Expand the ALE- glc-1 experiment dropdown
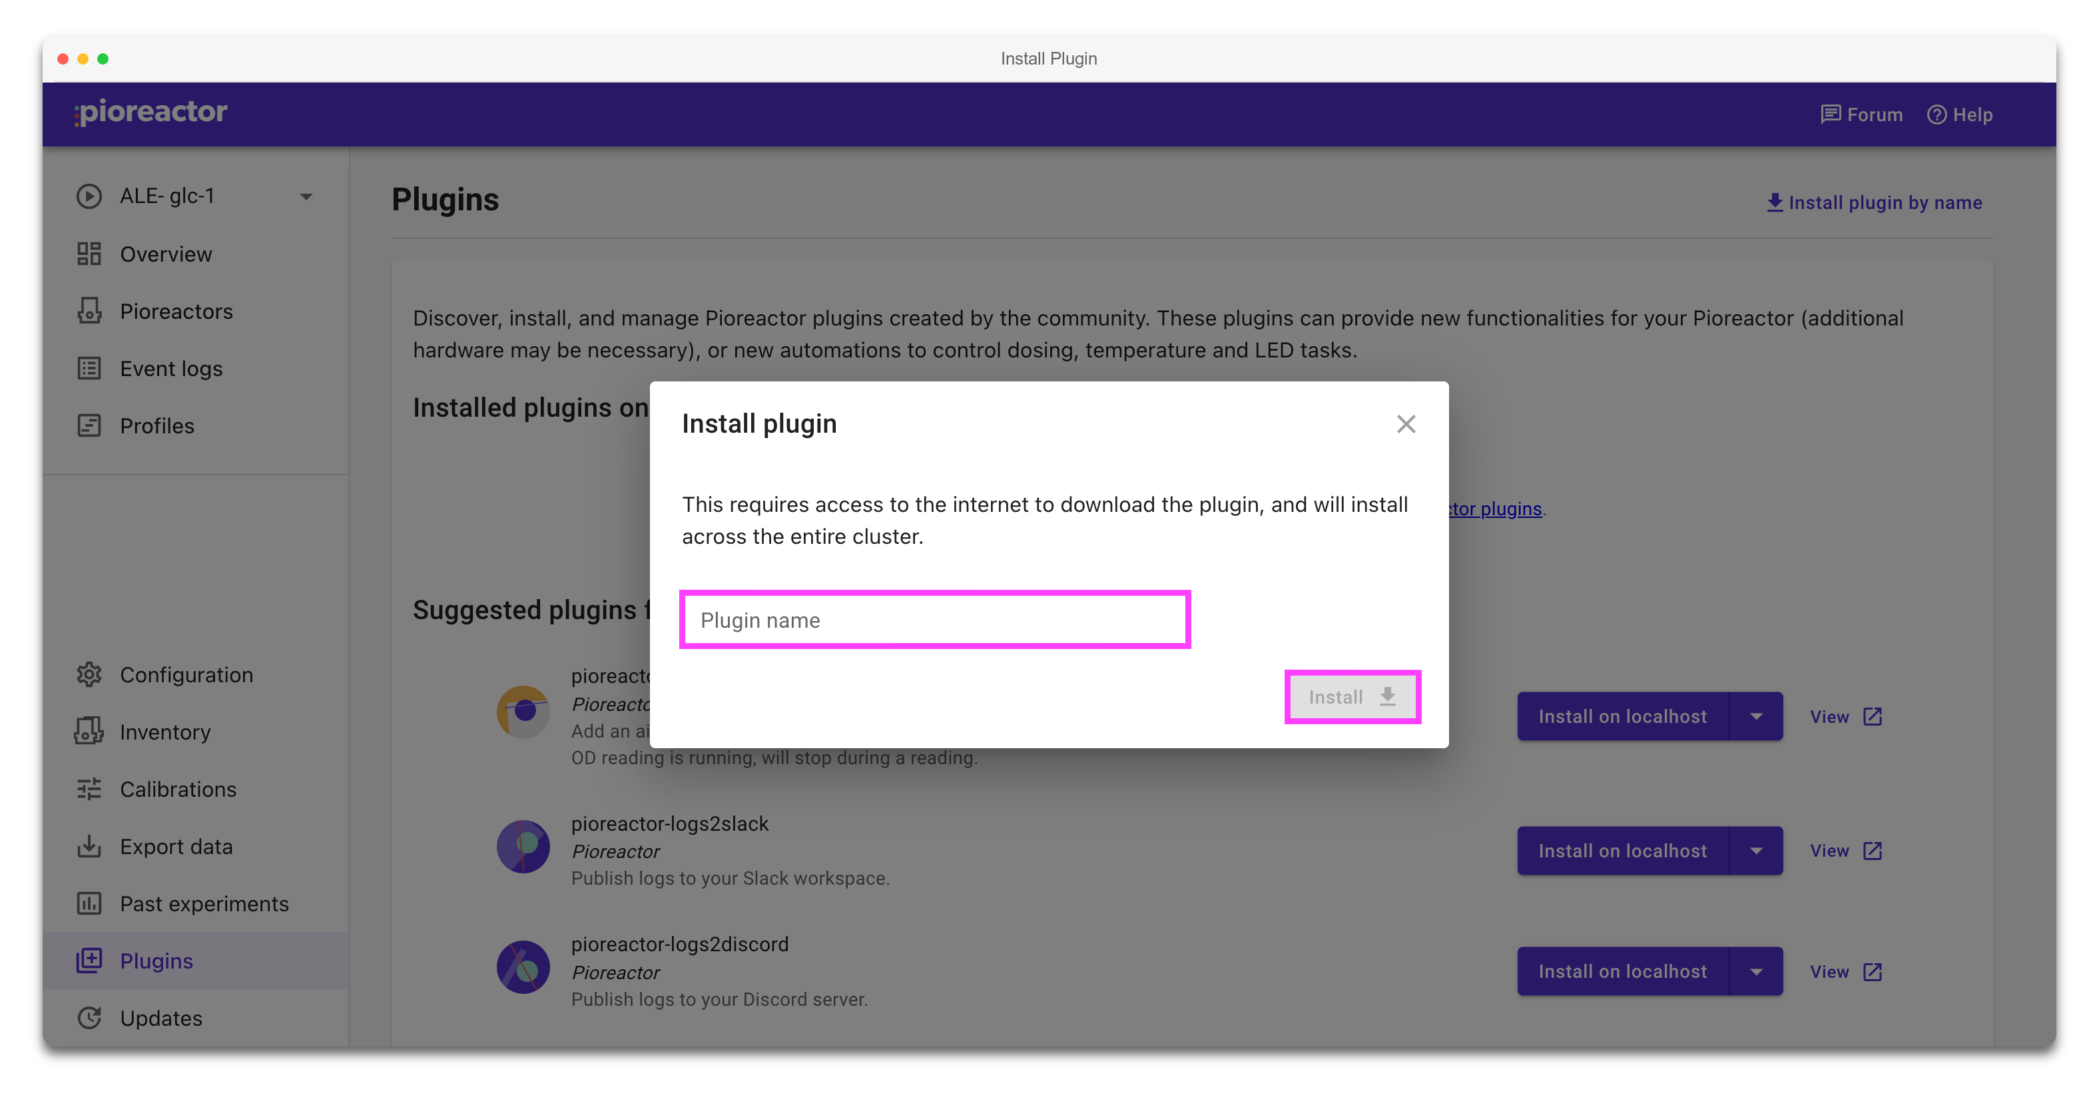 tap(306, 196)
